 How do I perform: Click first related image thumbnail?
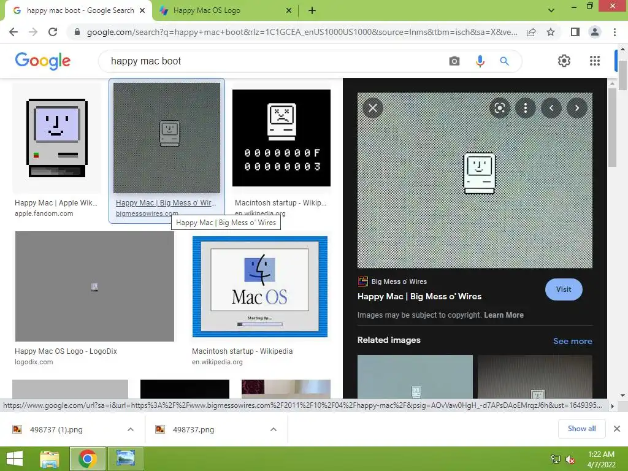coord(415,377)
